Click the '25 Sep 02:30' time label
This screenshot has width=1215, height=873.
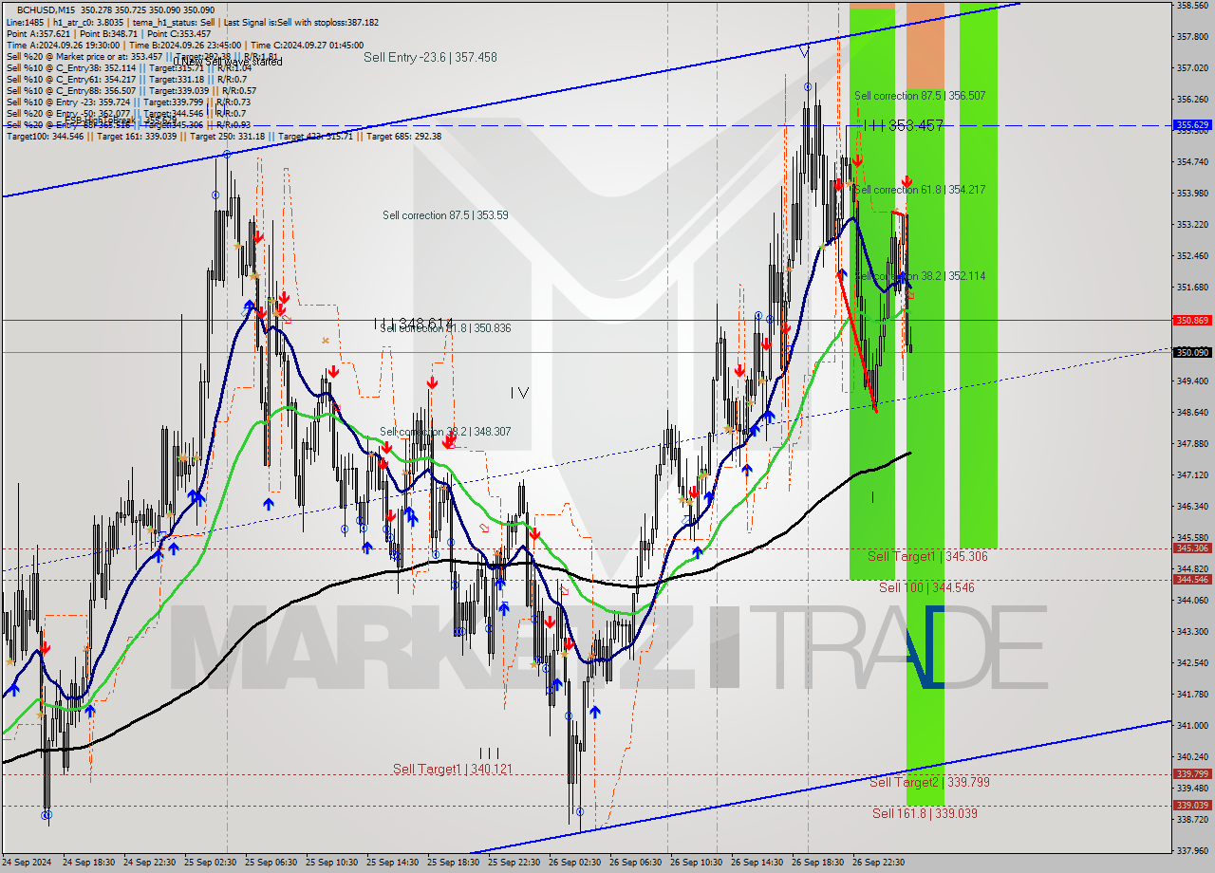click(210, 863)
